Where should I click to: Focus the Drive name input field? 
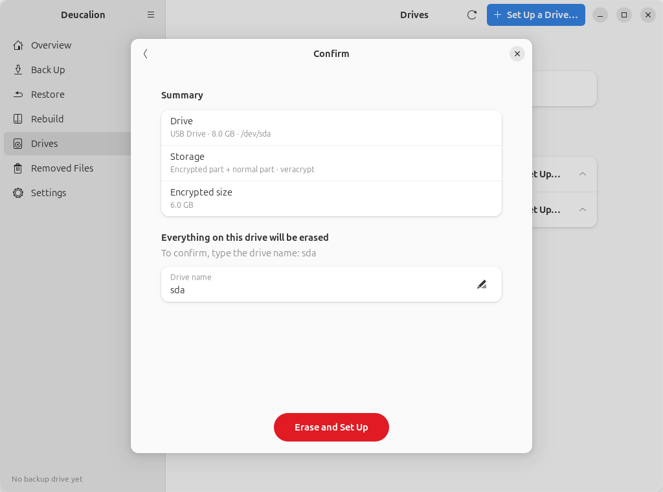coord(331,284)
